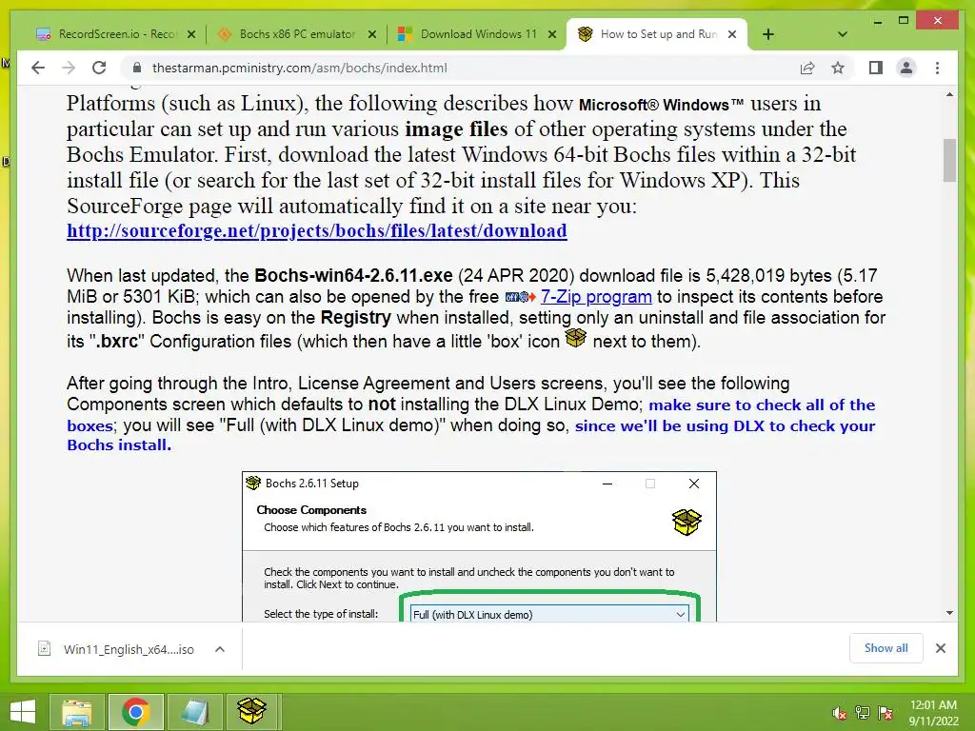The image size is (975, 731).
Task: Close the RecordScreen.io tab
Action: point(191,34)
